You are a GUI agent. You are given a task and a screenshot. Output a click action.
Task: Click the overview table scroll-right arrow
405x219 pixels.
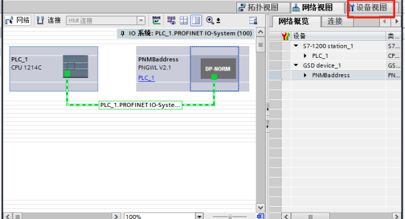396,217
